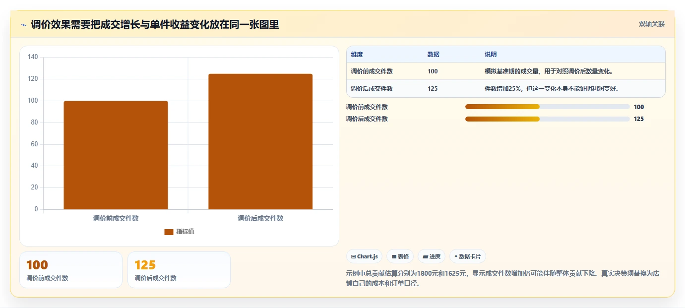Screen dimensions: 685x308
Task: Click the 调价前成交件数 bar in chart
Action: point(116,155)
